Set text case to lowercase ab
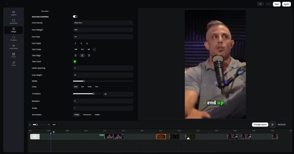This screenshot has width=294, height=154. [x=89, y=49]
